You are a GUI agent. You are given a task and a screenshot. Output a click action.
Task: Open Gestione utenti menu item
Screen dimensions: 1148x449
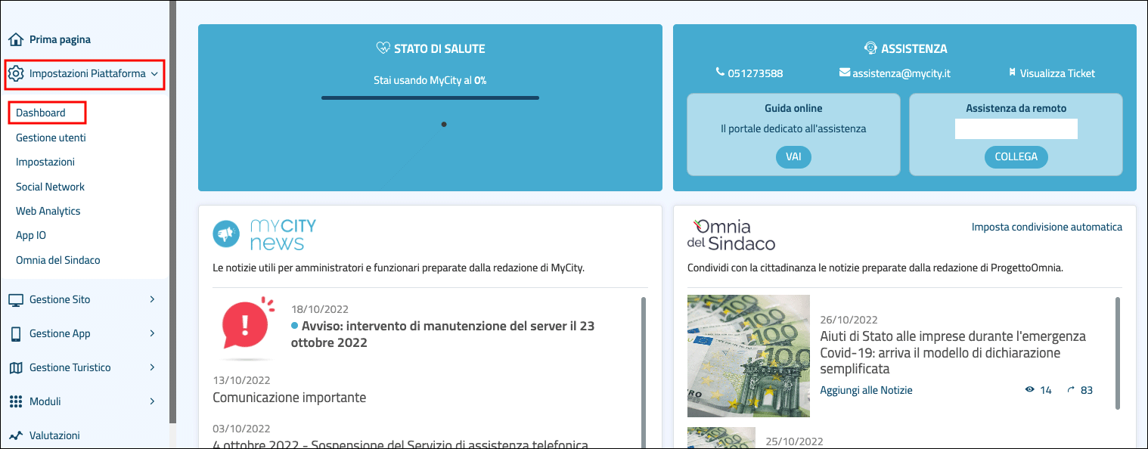51,138
